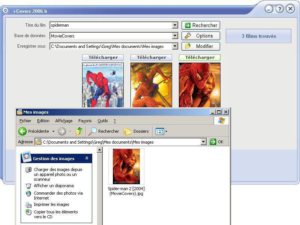Click Afficher un diaporama link
The image size is (300, 225).
54,186
